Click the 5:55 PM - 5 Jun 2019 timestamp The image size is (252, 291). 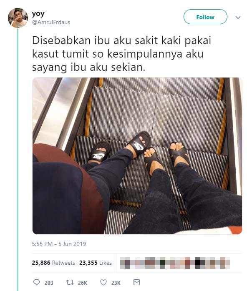(x=59, y=244)
